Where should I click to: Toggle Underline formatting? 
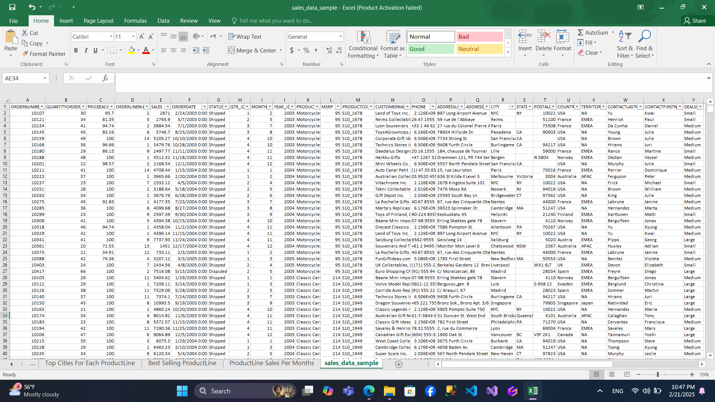click(95, 50)
